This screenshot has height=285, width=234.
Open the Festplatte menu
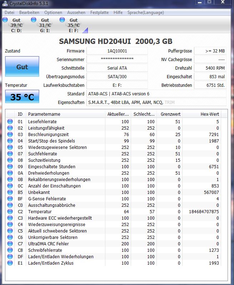pyautogui.click(x=99, y=12)
